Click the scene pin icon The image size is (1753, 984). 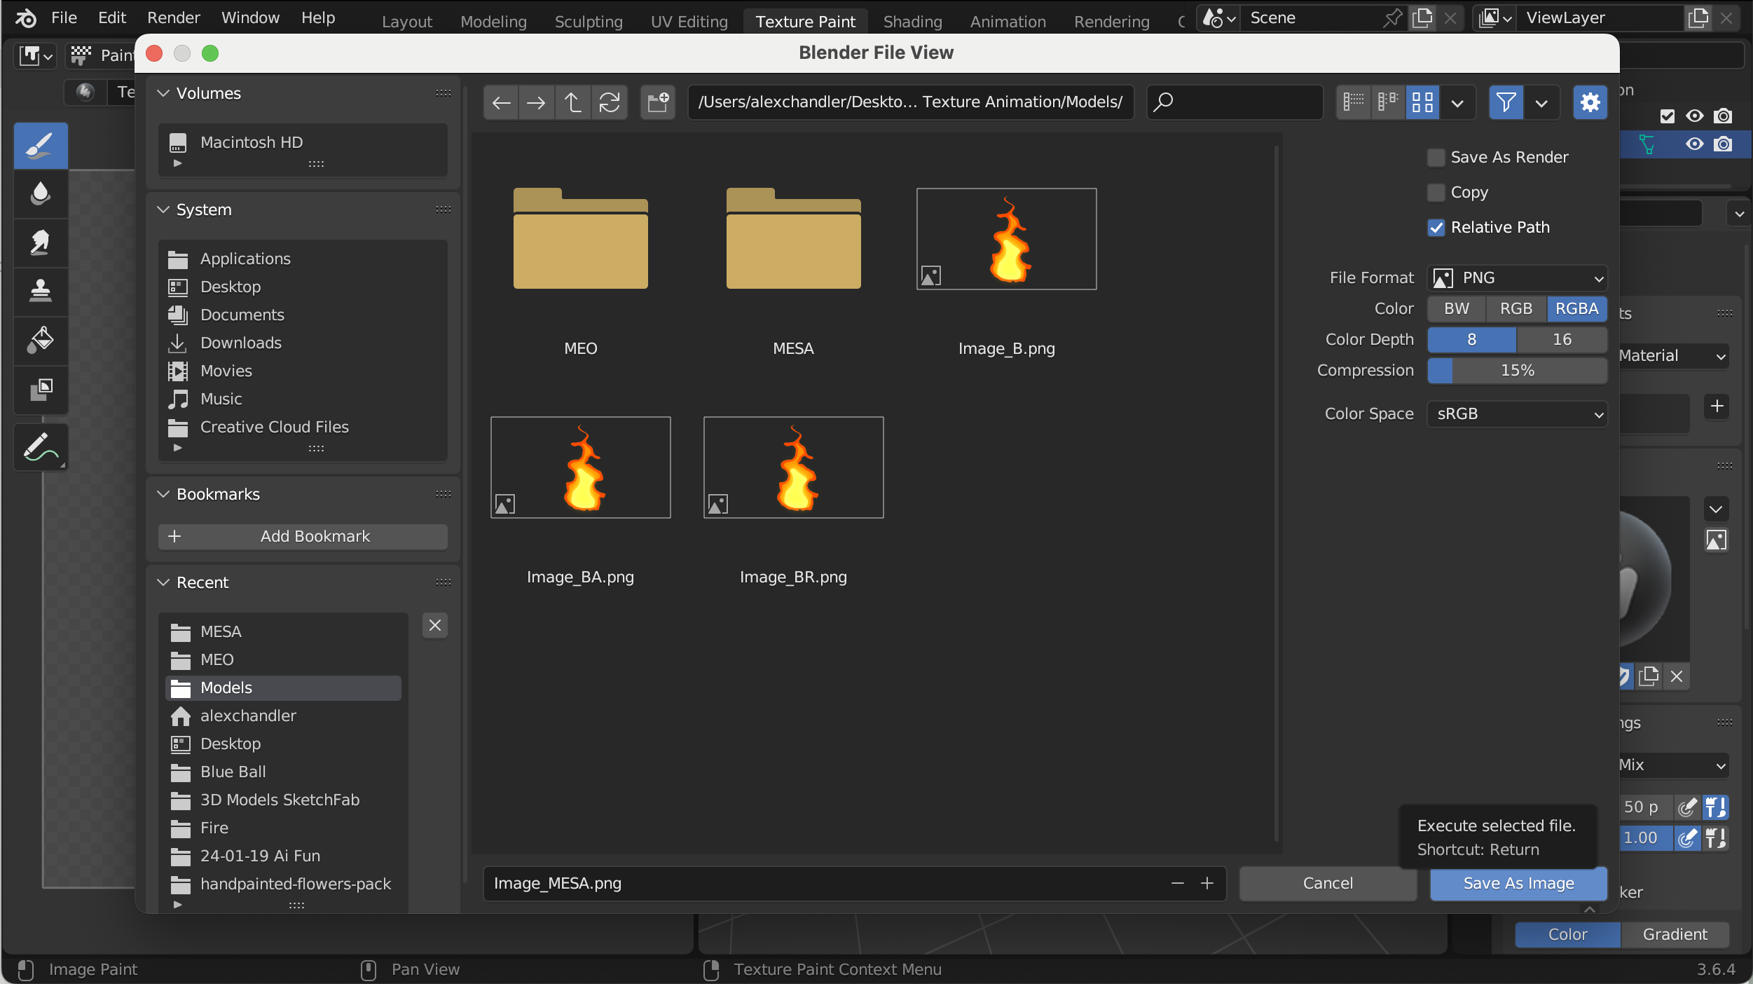[1393, 18]
